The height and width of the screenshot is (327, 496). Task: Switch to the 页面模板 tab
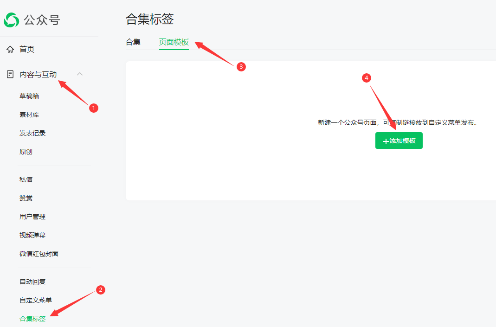(174, 42)
